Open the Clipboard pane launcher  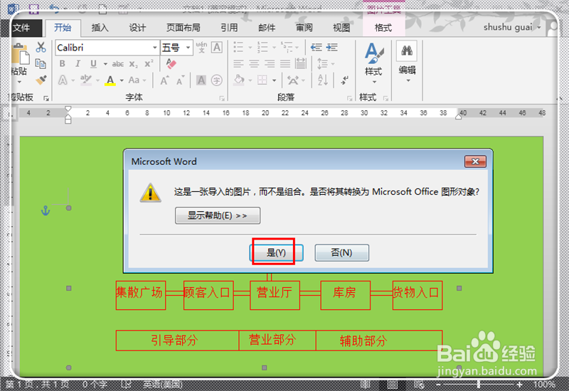click(x=46, y=98)
